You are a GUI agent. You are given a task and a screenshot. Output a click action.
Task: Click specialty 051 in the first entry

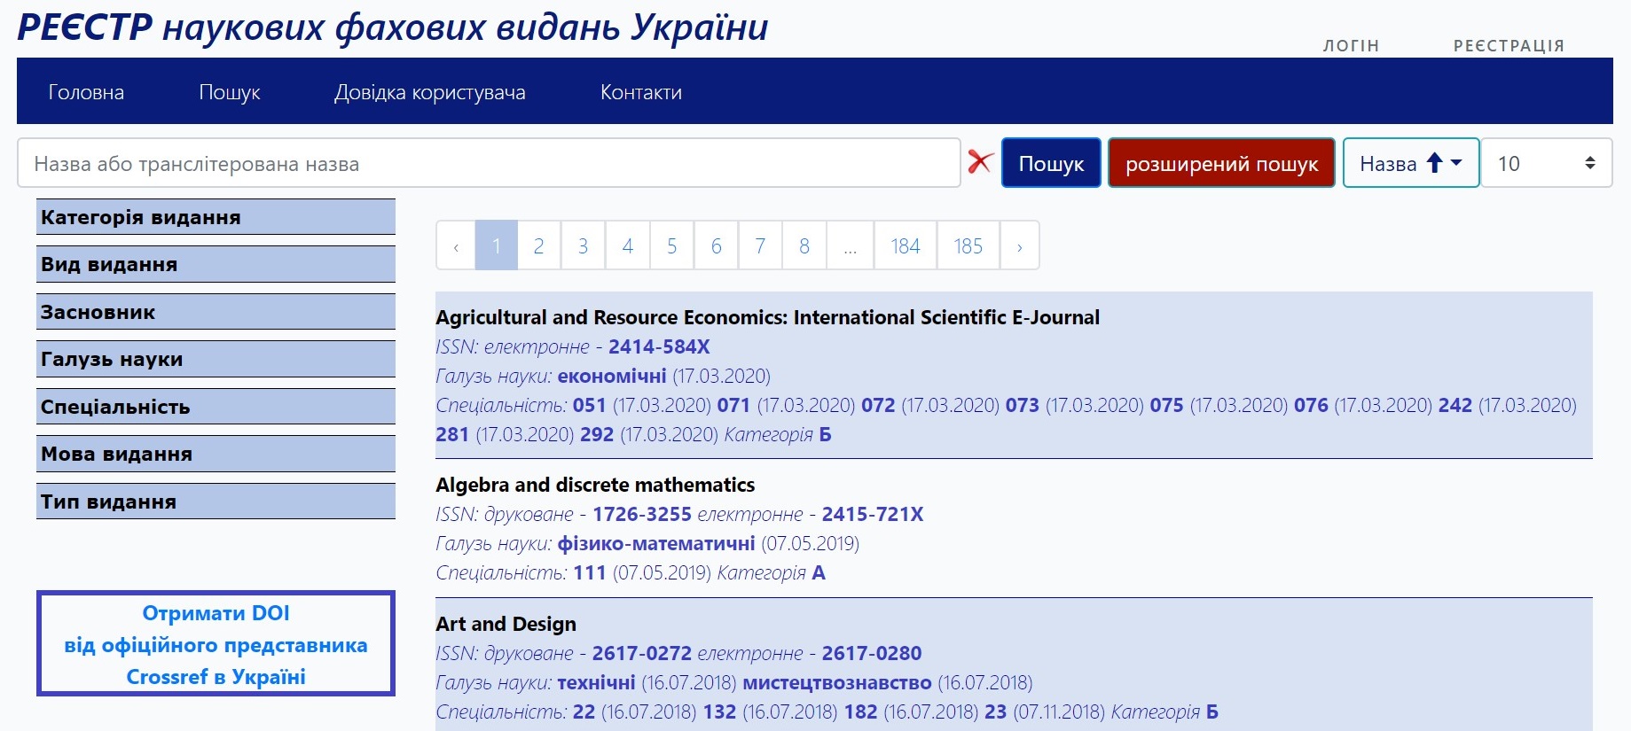click(590, 405)
